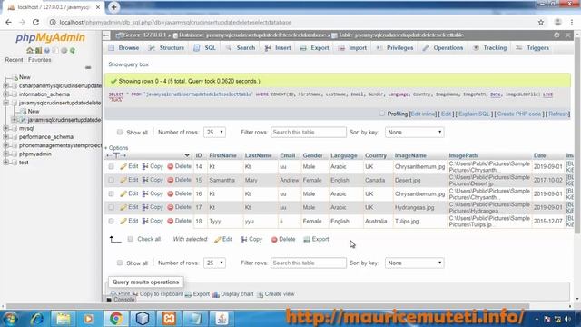
Task: Click the phpMyAdmin home icon
Action: pyautogui.click(x=30, y=51)
